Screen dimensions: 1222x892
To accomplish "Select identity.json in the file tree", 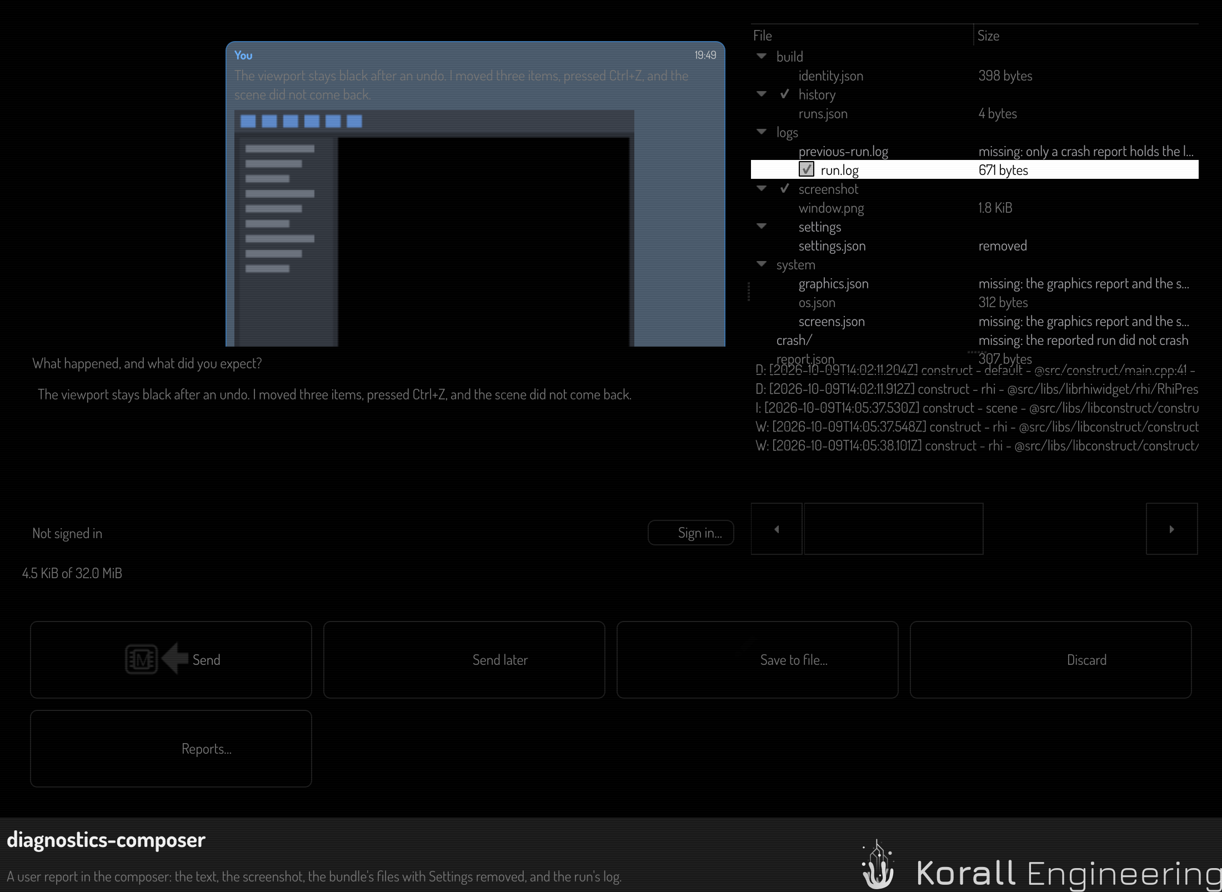I will point(975,76).
